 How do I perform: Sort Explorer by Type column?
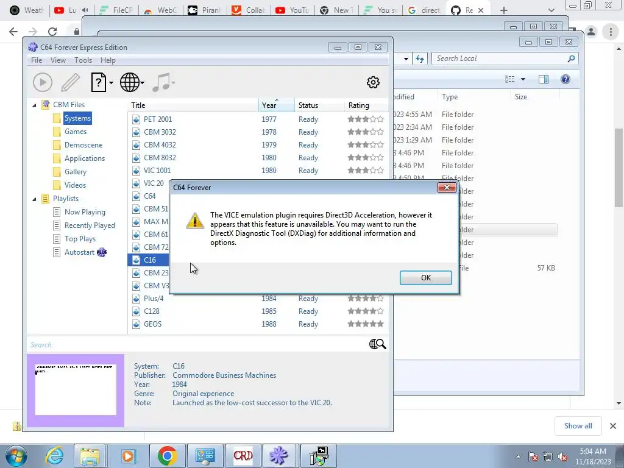tap(473, 97)
